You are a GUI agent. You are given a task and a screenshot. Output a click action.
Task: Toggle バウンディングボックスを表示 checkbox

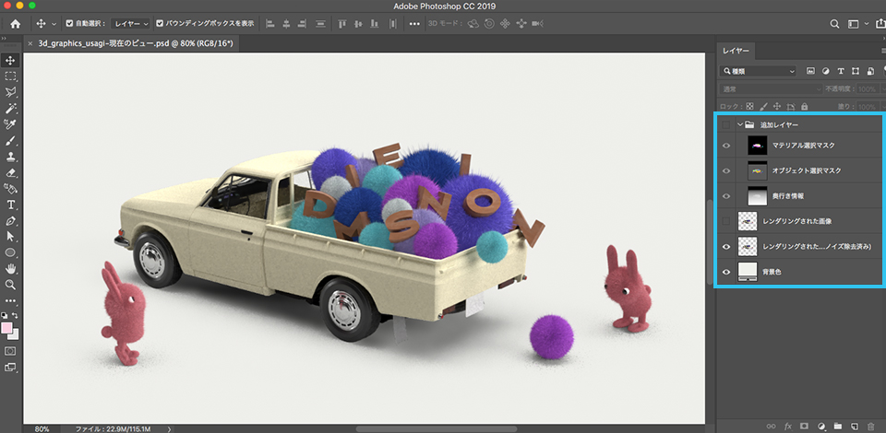161,23
